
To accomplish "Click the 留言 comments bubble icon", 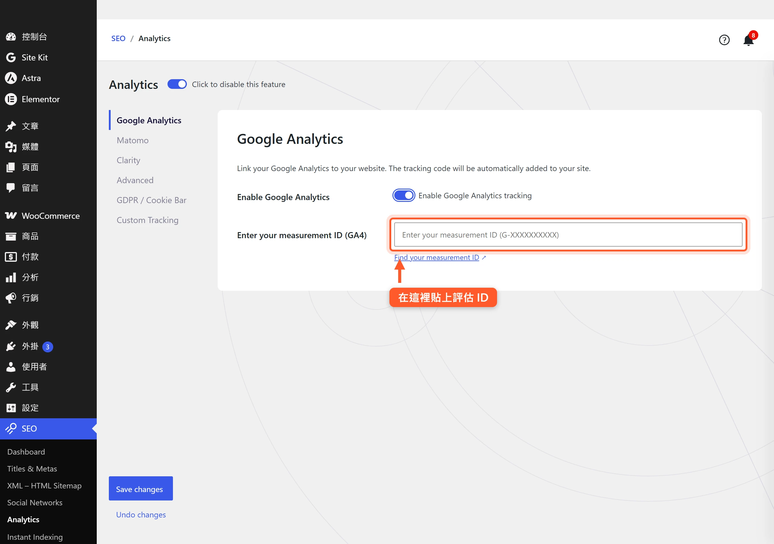I will pos(11,188).
